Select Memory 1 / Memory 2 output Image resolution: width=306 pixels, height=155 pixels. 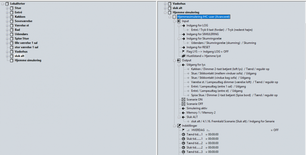[x=201, y=113]
